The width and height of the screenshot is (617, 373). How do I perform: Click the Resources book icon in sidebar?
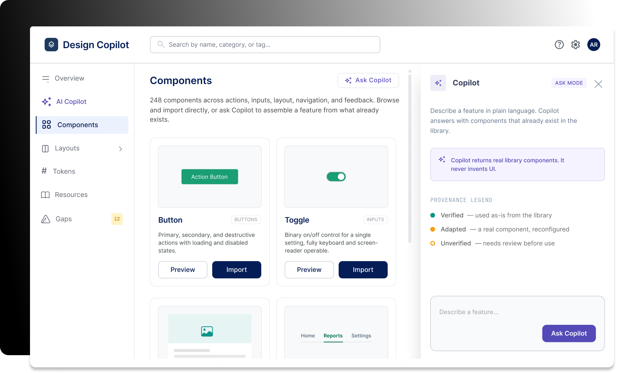[45, 195]
